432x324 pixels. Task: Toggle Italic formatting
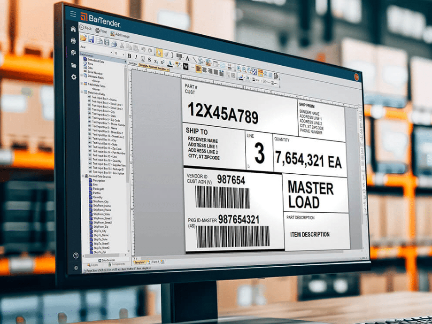pos(136,57)
